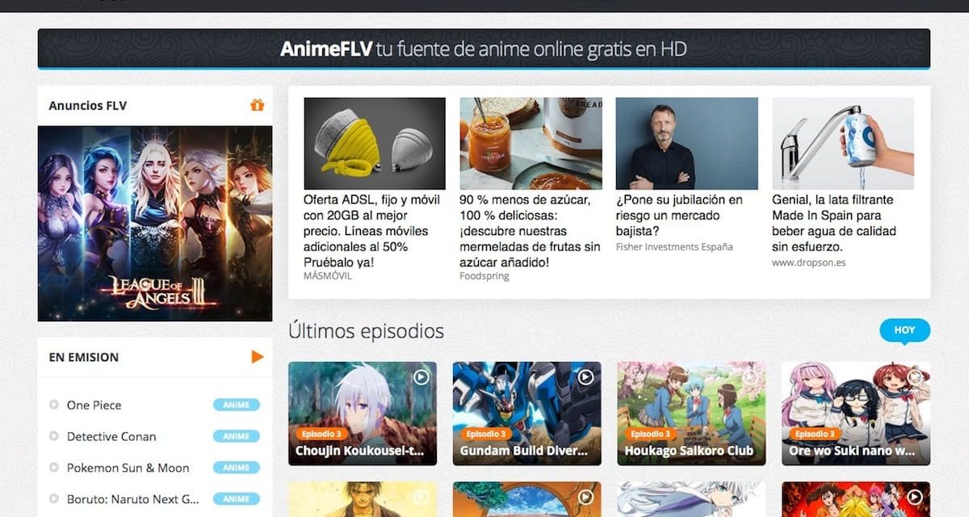Click the play icon on Gundam Build Diver episode
The width and height of the screenshot is (969, 517).
(x=585, y=376)
